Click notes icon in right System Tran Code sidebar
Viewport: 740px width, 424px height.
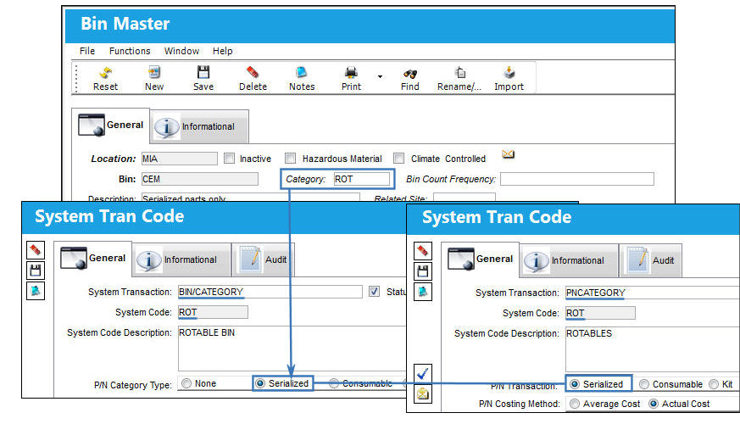click(422, 292)
